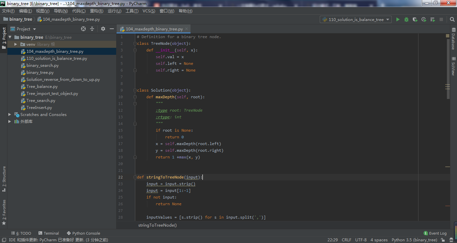The height and width of the screenshot is (243, 457).
Task: Open Project panel gear settings
Action: (103, 29)
